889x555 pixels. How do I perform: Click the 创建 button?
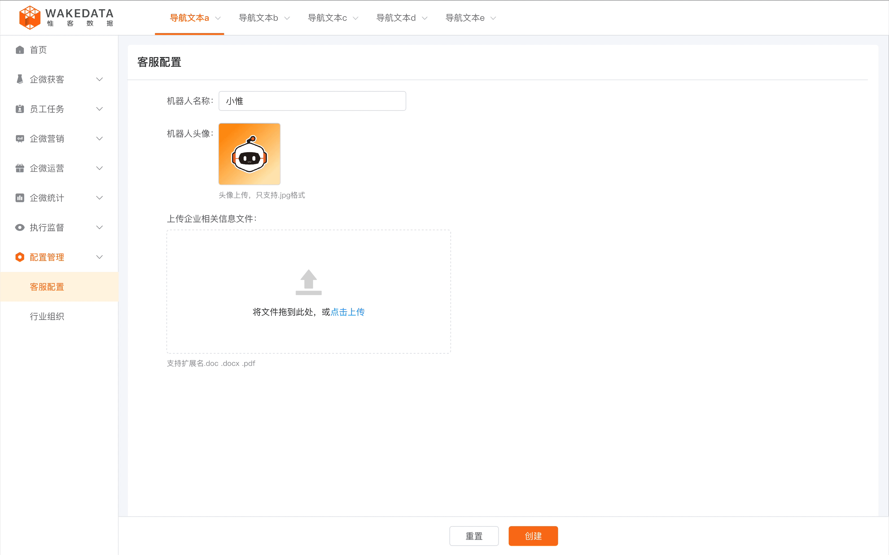pyautogui.click(x=533, y=536)
